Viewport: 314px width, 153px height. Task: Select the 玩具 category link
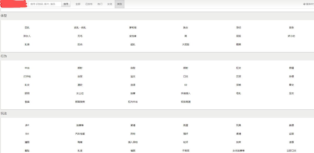pyautogui.click(x=238, y=125)
